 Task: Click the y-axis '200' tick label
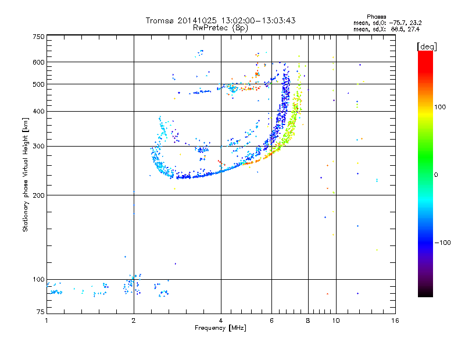[x=38, y=195]
